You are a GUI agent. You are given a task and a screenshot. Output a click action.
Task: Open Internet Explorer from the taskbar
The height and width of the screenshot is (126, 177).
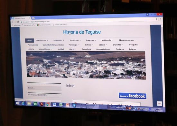point(23,103)
